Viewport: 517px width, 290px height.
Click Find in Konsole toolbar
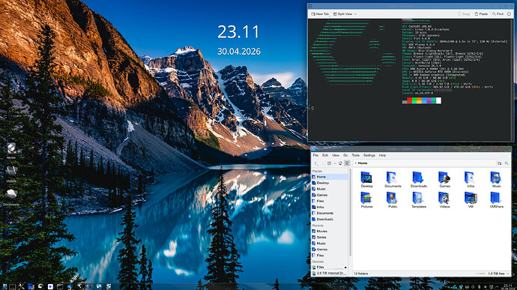click(498, 13)
